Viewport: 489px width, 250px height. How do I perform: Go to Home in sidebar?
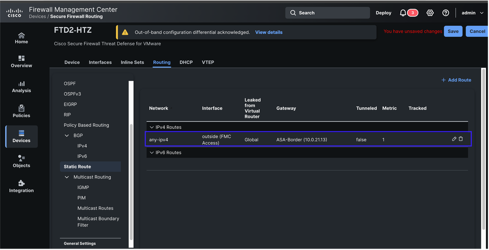coord(21,38)
